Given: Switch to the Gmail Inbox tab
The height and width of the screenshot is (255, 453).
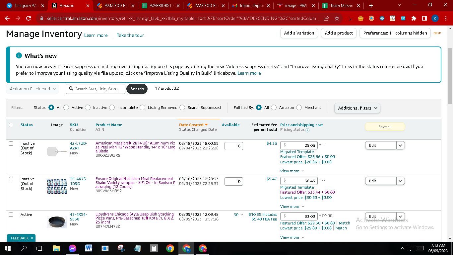Looking at the screenshot, I should click(x=251, y=6).
